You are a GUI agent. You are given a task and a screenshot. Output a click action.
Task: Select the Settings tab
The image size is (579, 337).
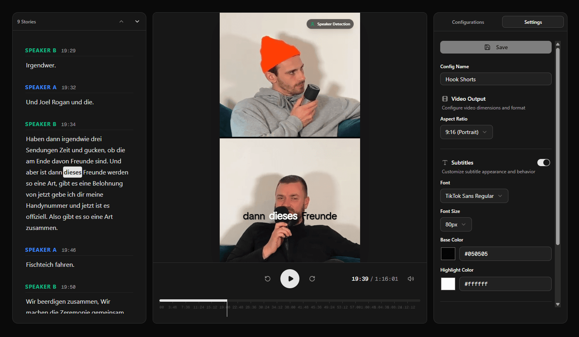[x=533, y=22]
